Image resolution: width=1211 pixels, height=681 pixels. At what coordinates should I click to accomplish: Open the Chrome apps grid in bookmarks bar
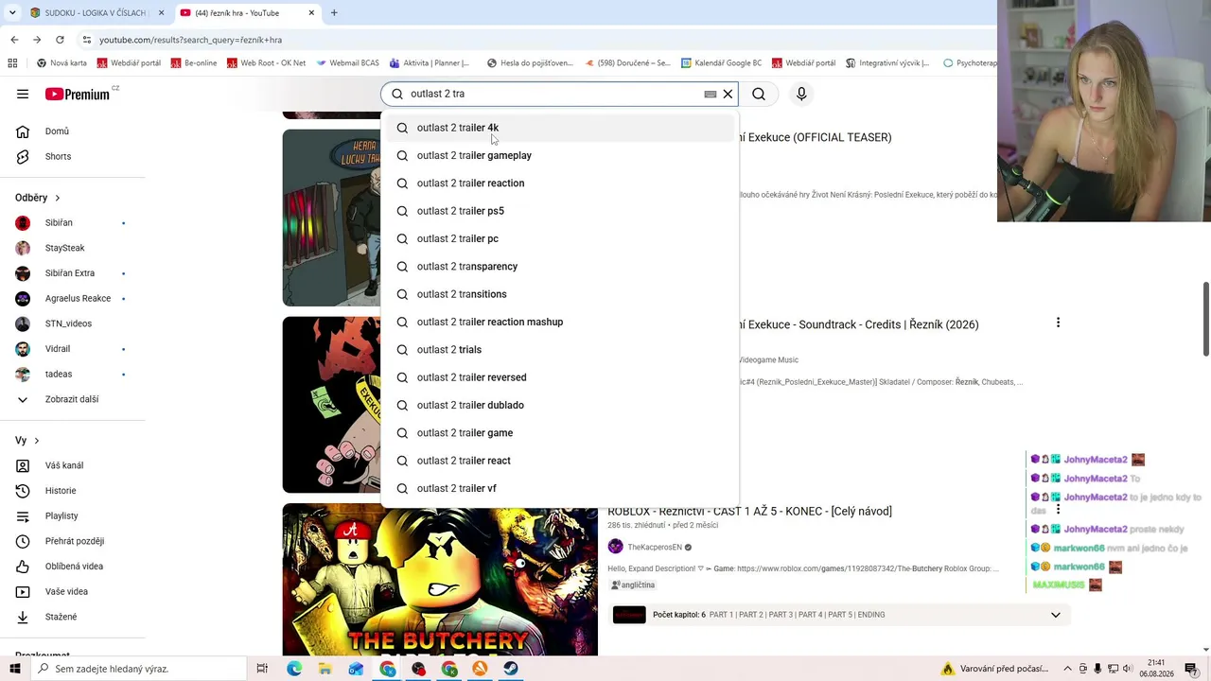coord(12,63)
